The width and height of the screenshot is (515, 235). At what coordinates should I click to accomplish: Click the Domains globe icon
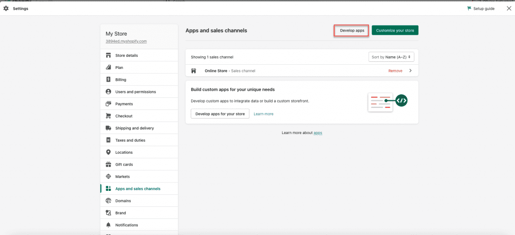(x=109, y=201)
